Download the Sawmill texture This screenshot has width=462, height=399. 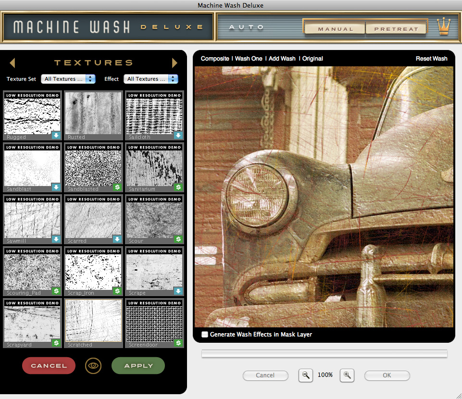(56, 239)
